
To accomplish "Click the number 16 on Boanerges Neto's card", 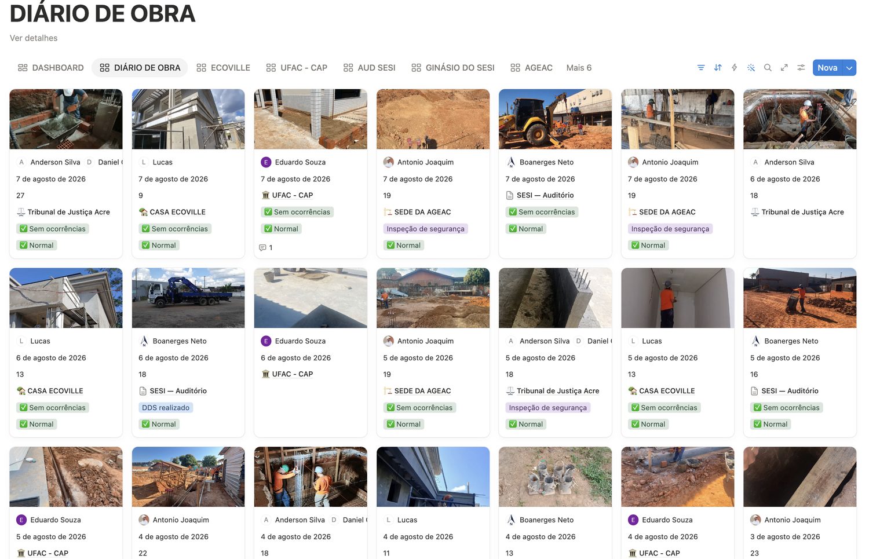I will click(x=754, y=375).
